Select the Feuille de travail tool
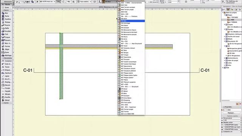 pyautogui.click(x=6, y=97)
